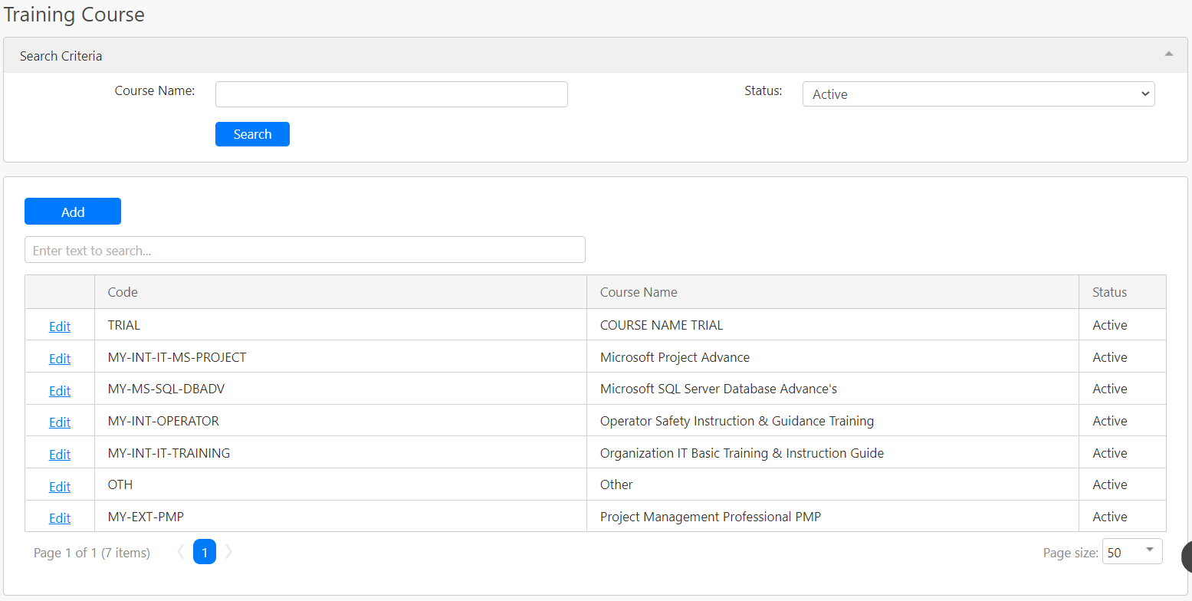
Task: Select page 1 in pager
Action: [x=205, y=552]
